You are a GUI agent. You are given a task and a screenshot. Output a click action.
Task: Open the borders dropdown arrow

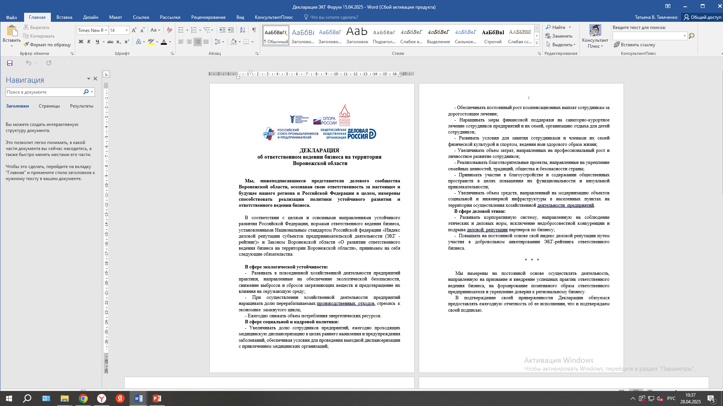point(252,42)
